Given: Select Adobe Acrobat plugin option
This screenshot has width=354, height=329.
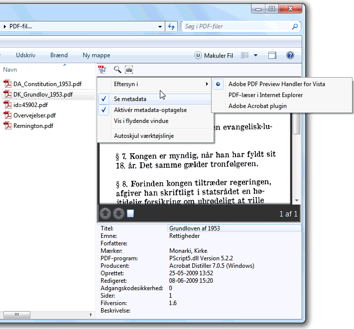Looking at the screenshot, I should (257, 106).
